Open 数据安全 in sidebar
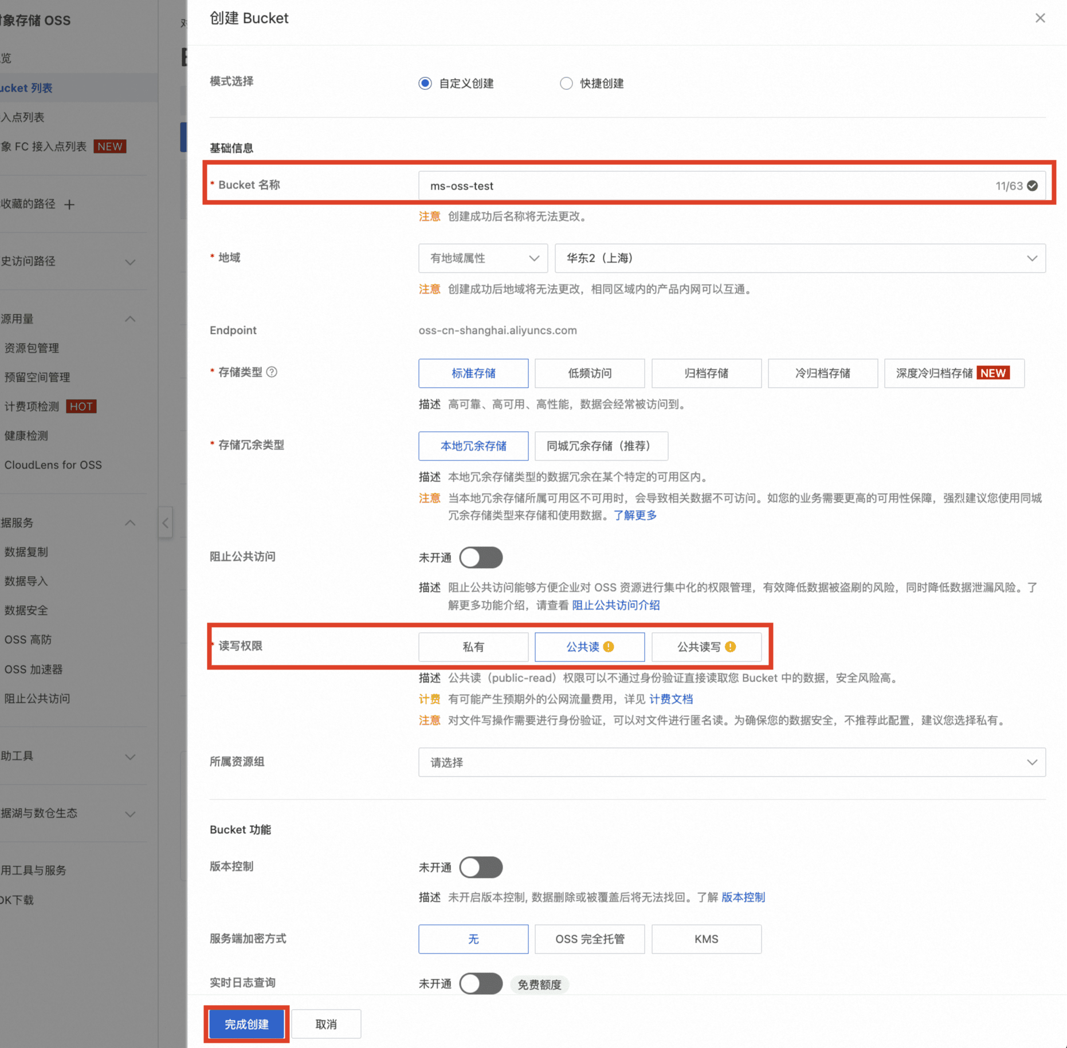1067x1048 pixels. point(26,610)
